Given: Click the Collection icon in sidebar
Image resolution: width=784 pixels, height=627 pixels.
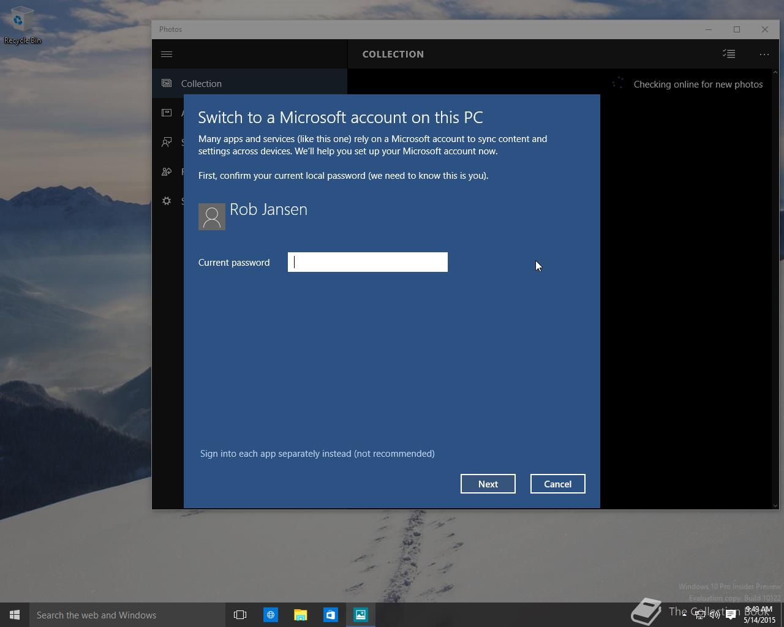Looking at the screenshot, I should 167,83.
